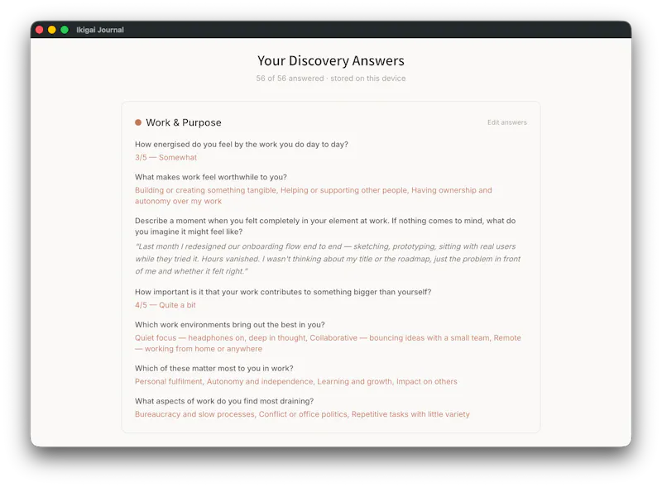Maximize the window using the green button
662x487 pixels.
tap(65, 30)
